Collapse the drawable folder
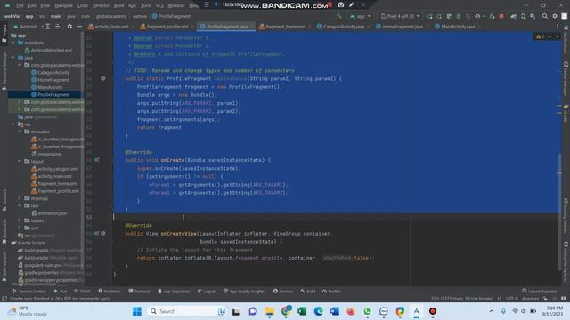Screen dimensions: 570x320 pos(20,132)
